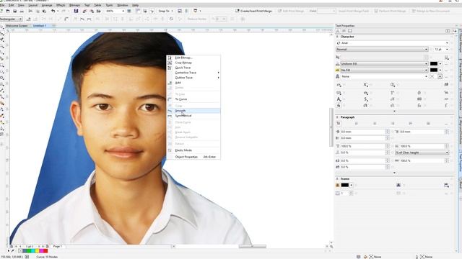
Task: Click the Character section icon in Text Properties
Action: (338, 31)
